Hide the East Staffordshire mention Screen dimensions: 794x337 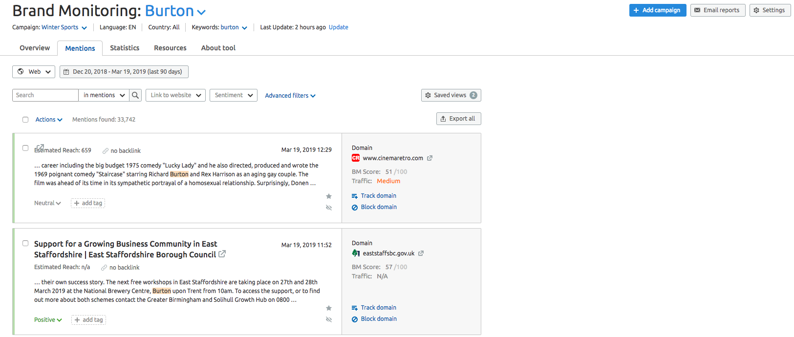point(329,319)
